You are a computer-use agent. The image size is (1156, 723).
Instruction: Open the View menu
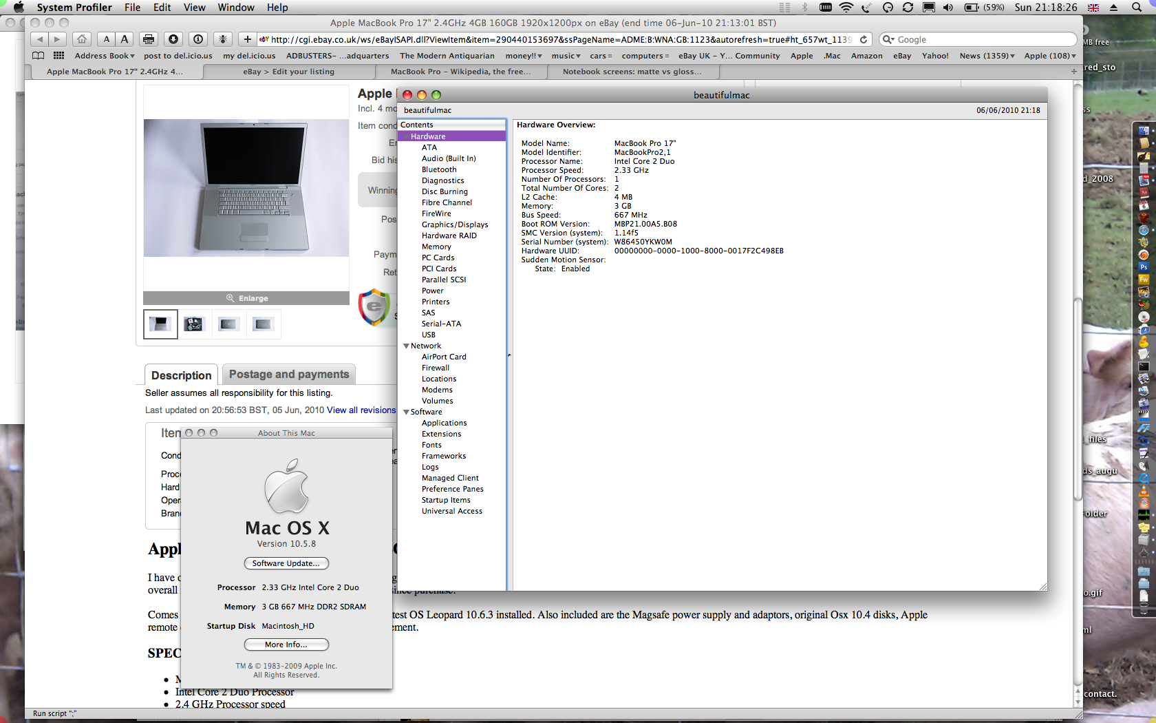[x=194, y=8]
